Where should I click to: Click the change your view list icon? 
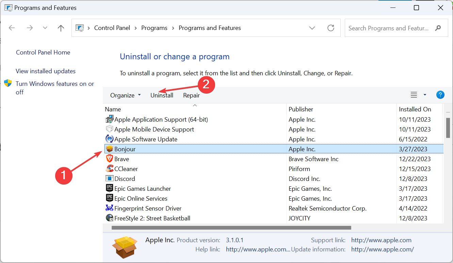414,95
